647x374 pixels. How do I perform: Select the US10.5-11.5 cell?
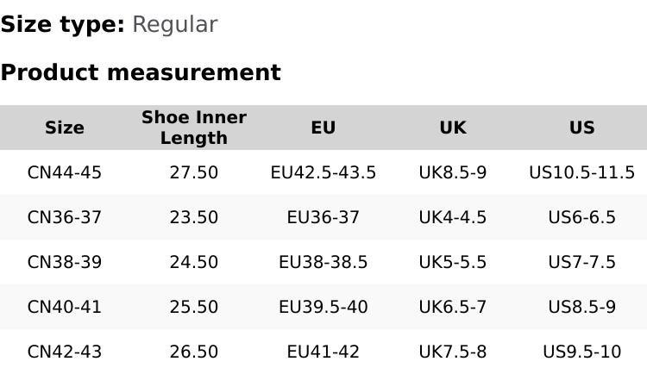(x=582, y=172)
